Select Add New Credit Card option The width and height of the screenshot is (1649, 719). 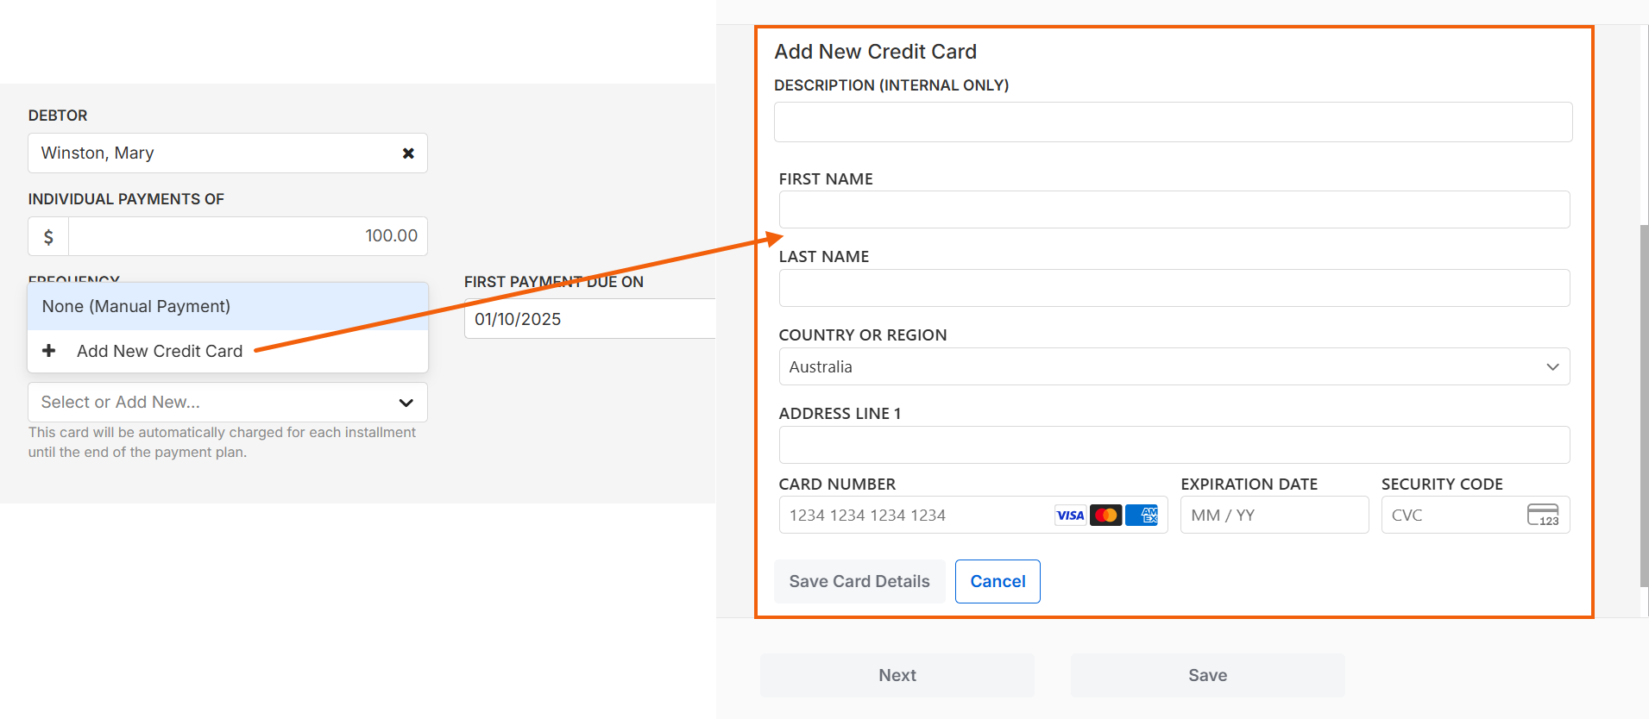click(x=160, y=352)
